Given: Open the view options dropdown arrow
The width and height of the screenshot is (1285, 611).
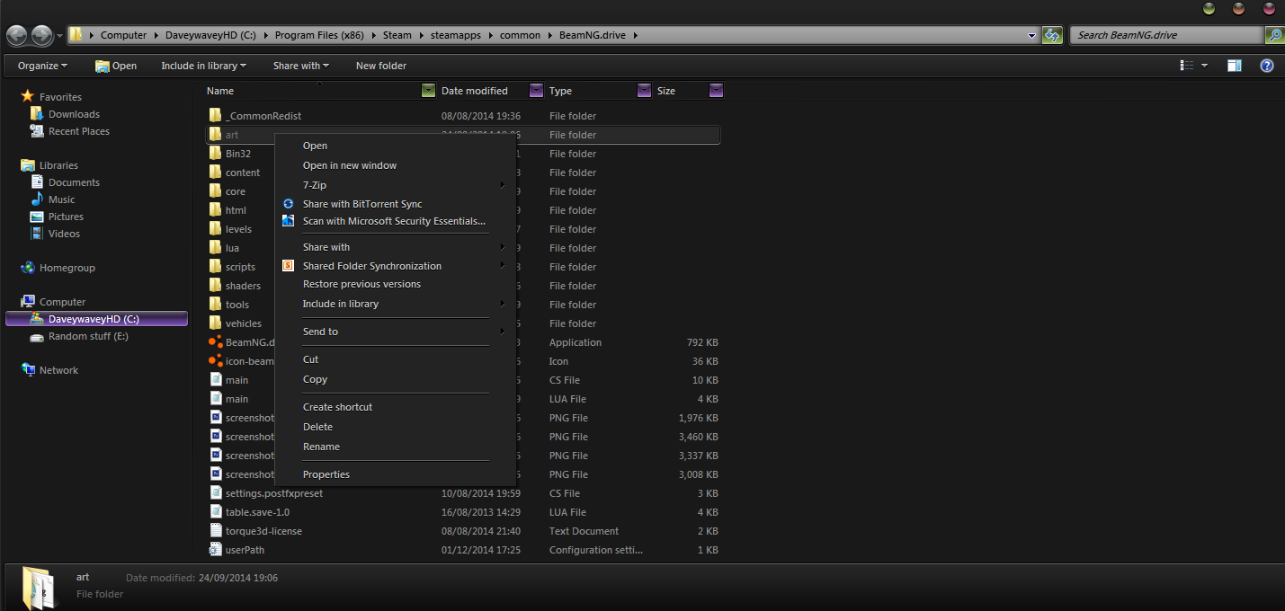Looking at the screenshot, I should 1204,66.
